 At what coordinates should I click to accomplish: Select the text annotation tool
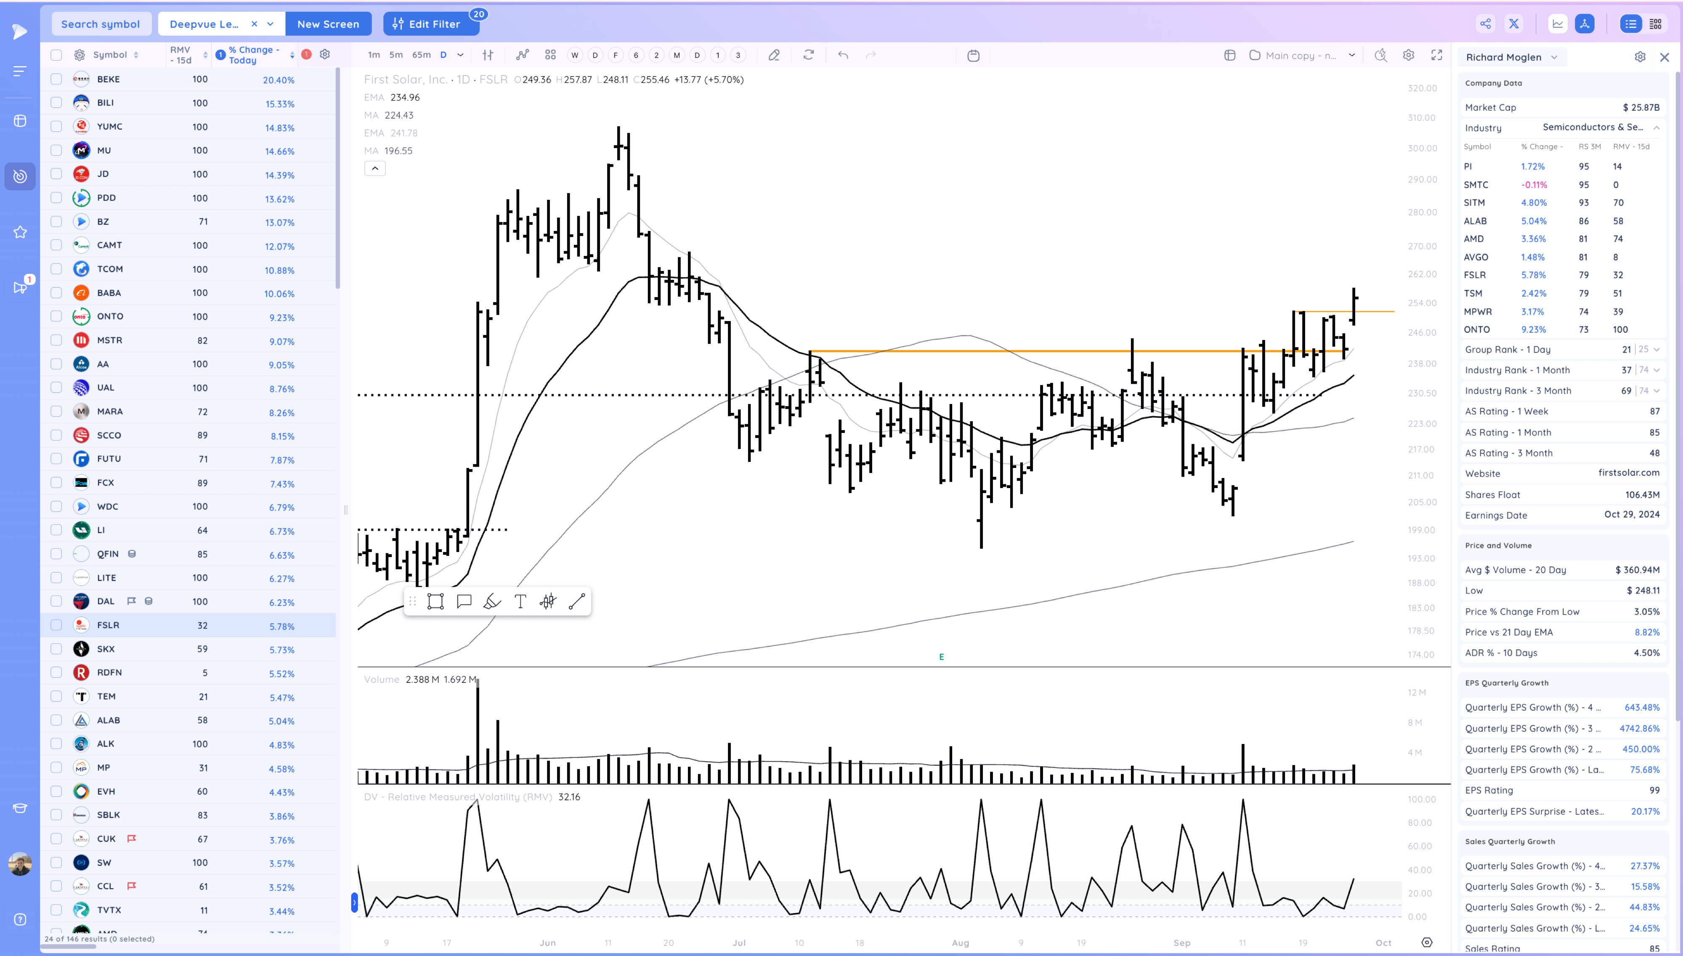click(520, 601)
